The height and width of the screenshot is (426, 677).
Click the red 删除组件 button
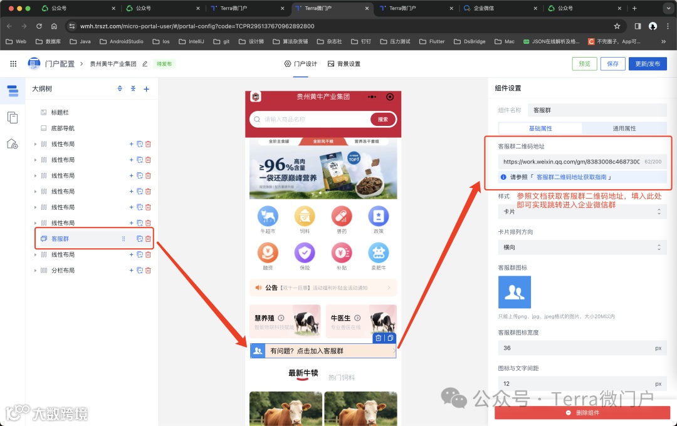pyautogui.click(x=582, y=413)
